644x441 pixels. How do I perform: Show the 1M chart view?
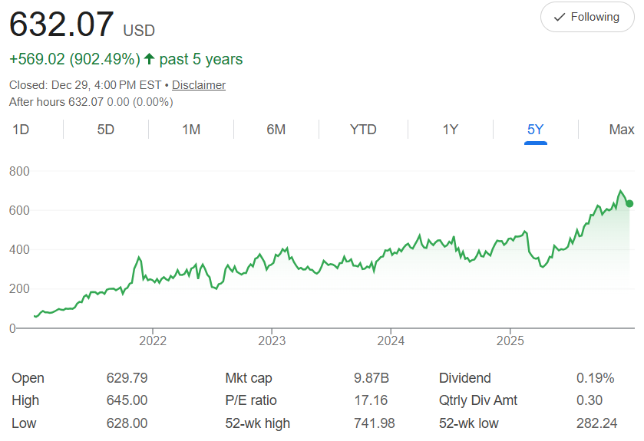191,130
